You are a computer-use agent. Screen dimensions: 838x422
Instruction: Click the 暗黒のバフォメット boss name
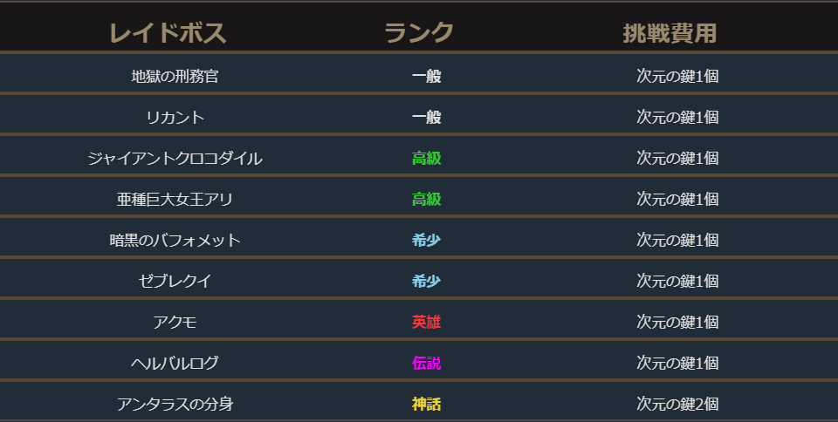click(175, 240)
